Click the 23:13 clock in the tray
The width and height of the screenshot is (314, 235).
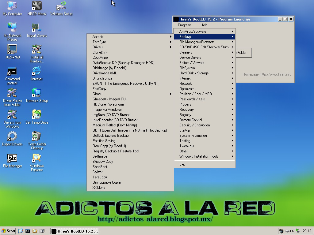click(x=307, y=231)
